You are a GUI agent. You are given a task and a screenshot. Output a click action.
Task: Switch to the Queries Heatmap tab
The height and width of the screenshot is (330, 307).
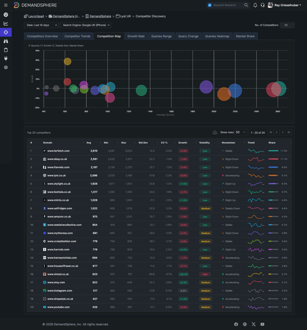[x=217, y=36]
